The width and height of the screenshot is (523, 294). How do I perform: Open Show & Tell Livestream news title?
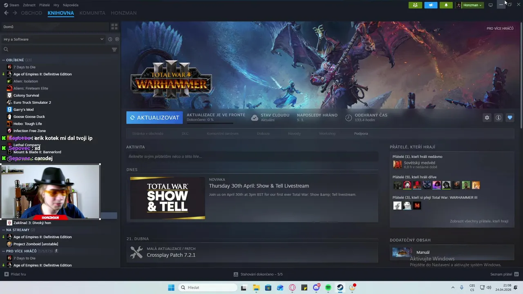tap(259, 186)
